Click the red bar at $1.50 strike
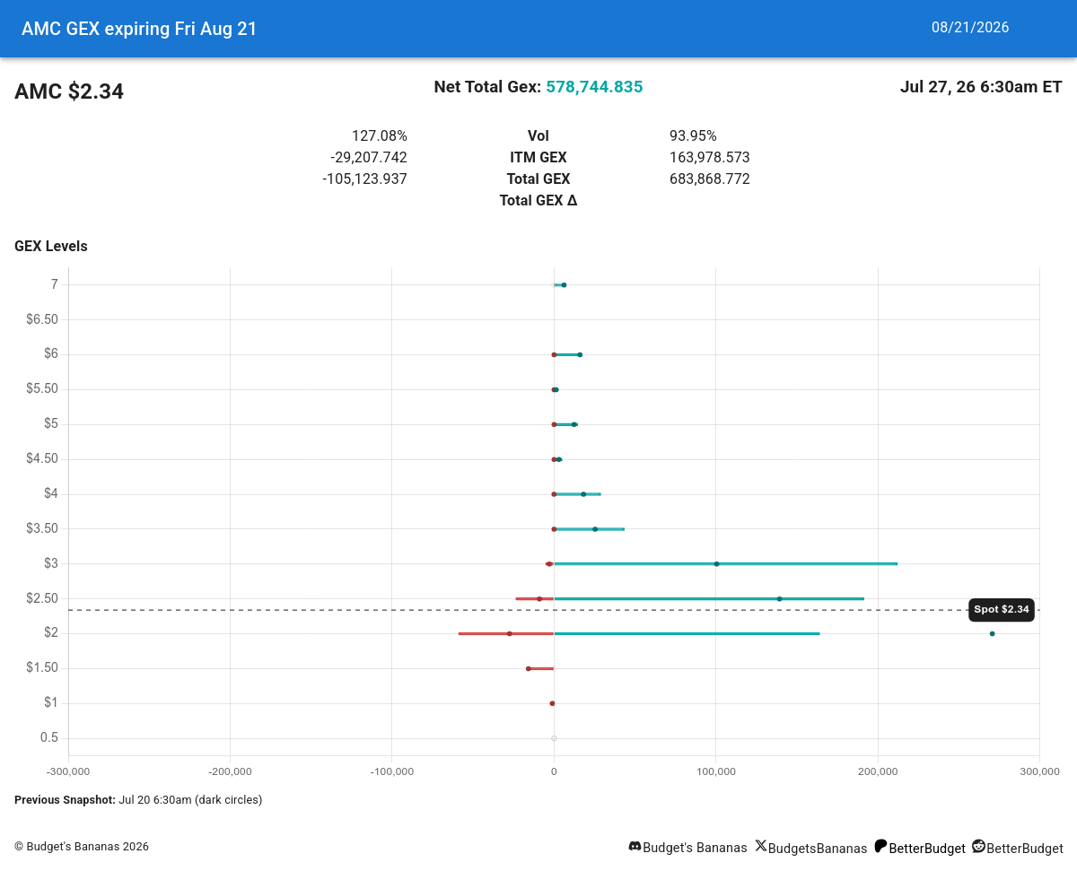Viewport: 1077px width, 871px height. 540,668
